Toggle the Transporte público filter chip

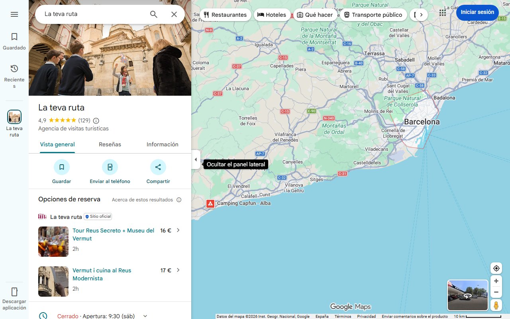(x=373, y=14)
